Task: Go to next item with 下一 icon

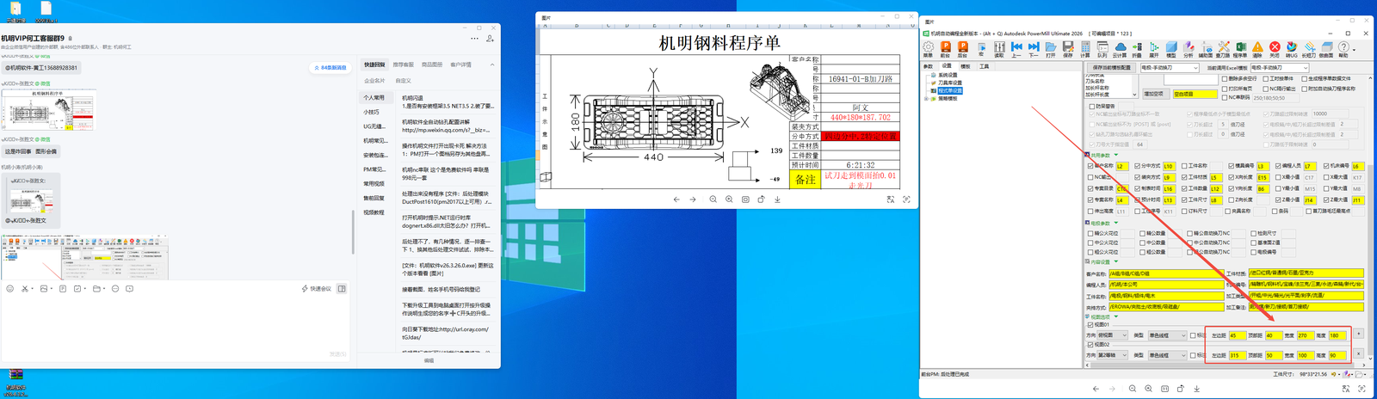Action: pyautogui.click(x=1034, y=48)
